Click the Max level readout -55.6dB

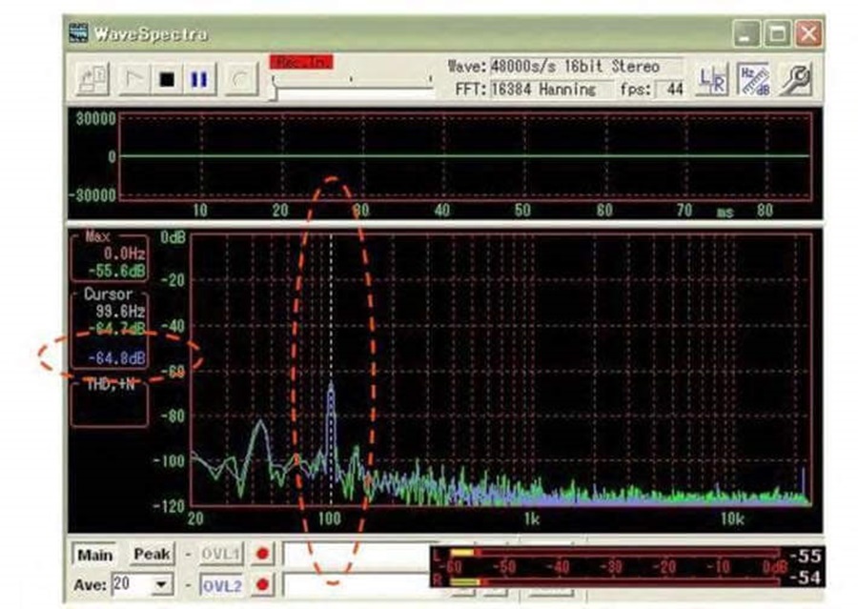pyautogui.click(x=117, y=271)
